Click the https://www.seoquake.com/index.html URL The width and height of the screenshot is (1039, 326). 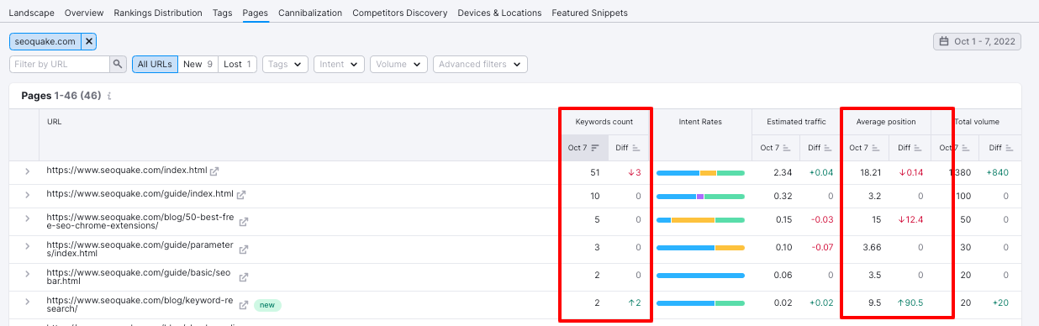[127, 171]
